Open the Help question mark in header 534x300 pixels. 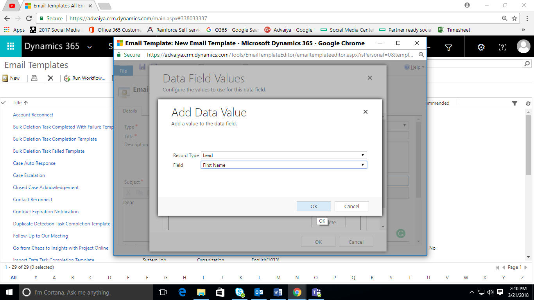[x=503, y=47]
